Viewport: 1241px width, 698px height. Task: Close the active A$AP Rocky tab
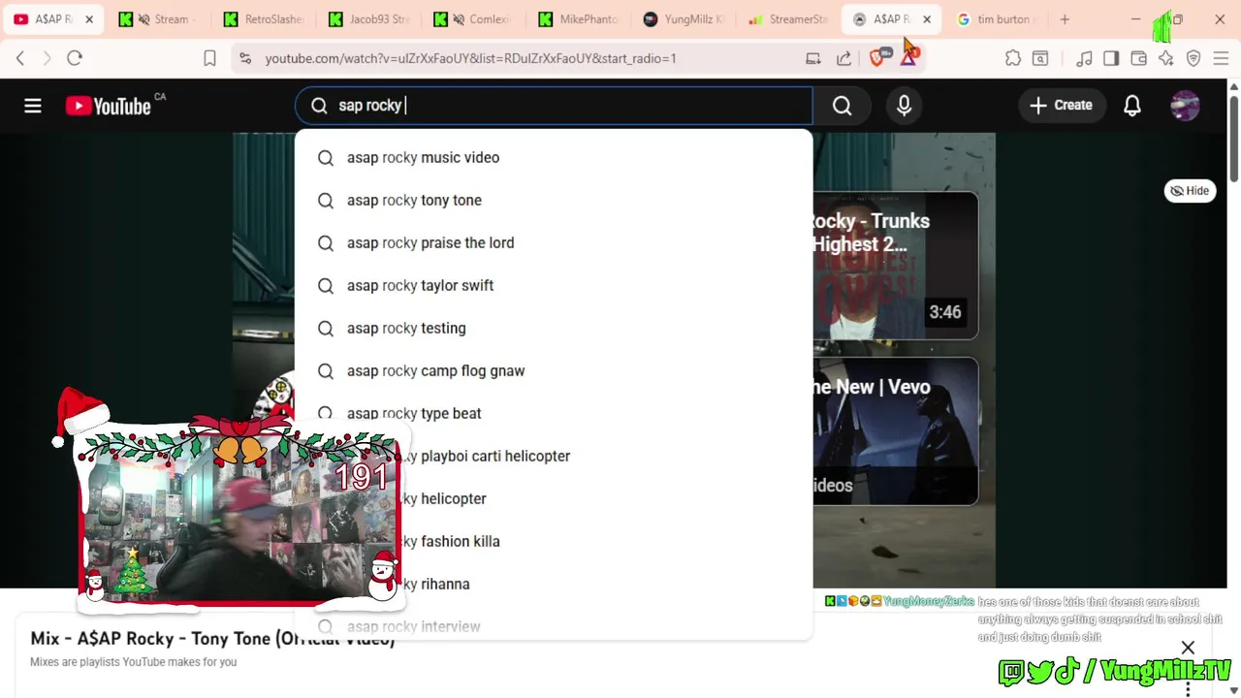(x=927, y=19)
